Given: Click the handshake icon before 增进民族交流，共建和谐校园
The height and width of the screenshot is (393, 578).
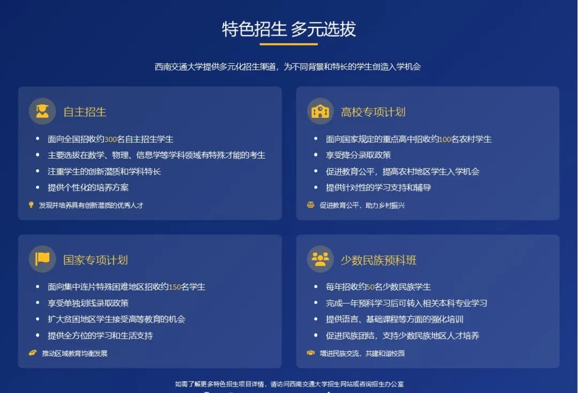Looking at the screenshot, I should (x=310, y=353).
